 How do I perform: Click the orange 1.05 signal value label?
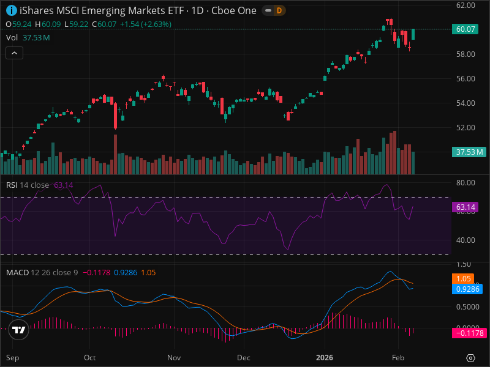(463, 278)
